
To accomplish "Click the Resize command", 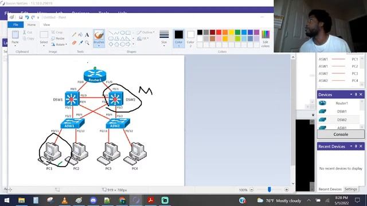I will click(57, 38).
